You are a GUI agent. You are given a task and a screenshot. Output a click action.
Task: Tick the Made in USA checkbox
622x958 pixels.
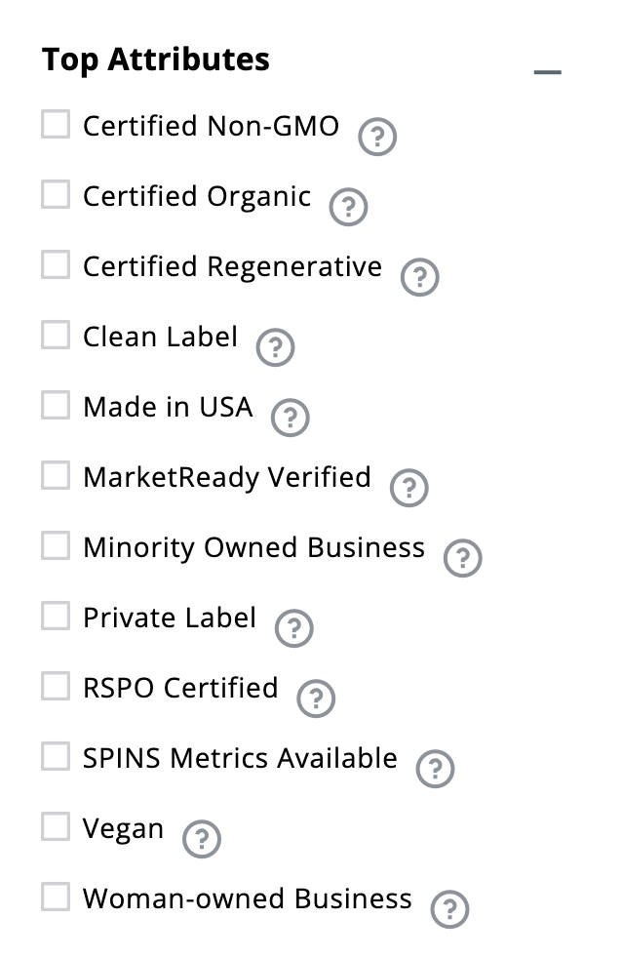click(56, 406)
